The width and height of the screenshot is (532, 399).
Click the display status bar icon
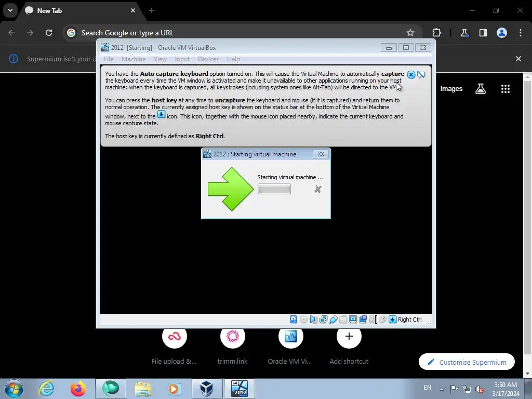[353, 320]
